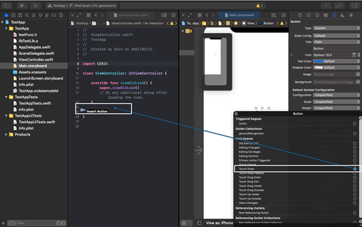
Task: Open the symbol Weight dropdown
Action: [336, 108]
